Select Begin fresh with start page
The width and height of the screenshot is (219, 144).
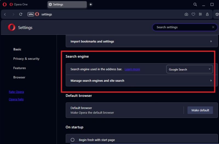point(73,140)
